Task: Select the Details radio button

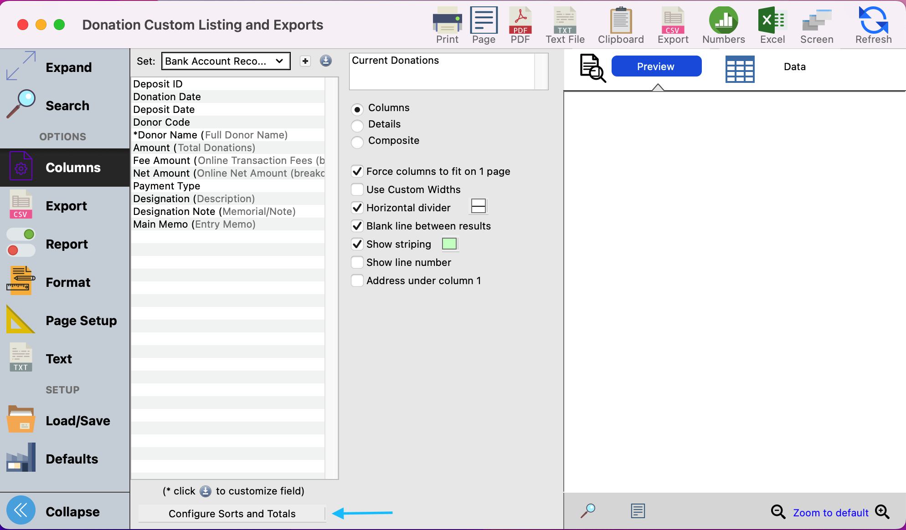Action: [x=357, y=125]
